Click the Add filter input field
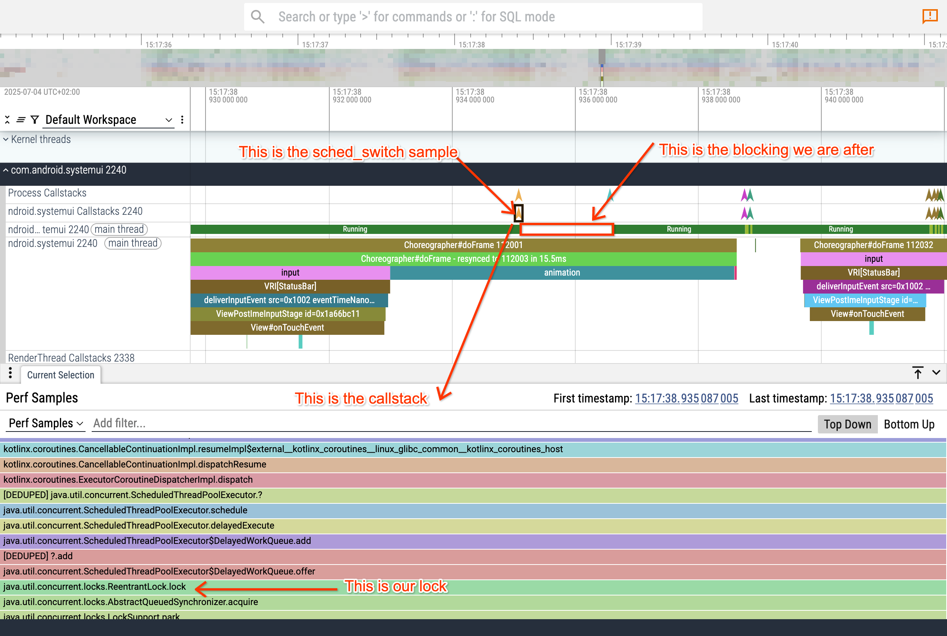947x636 pixels. (120, 423)
